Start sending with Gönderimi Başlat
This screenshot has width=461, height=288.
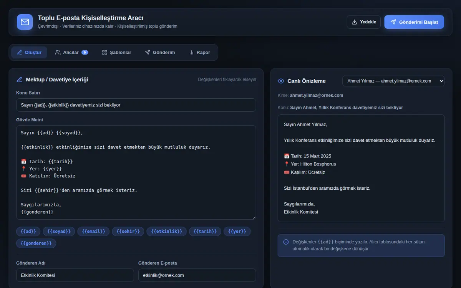click(414, 22)
